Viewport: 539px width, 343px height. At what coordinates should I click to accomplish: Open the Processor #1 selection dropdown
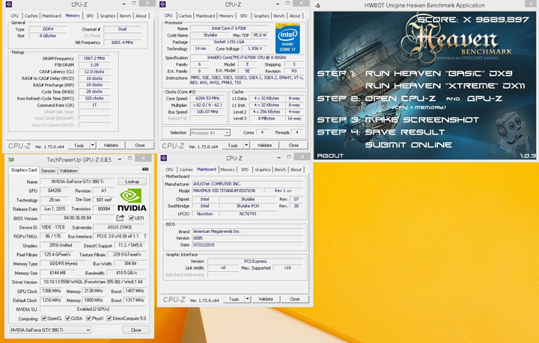point(210,133)
